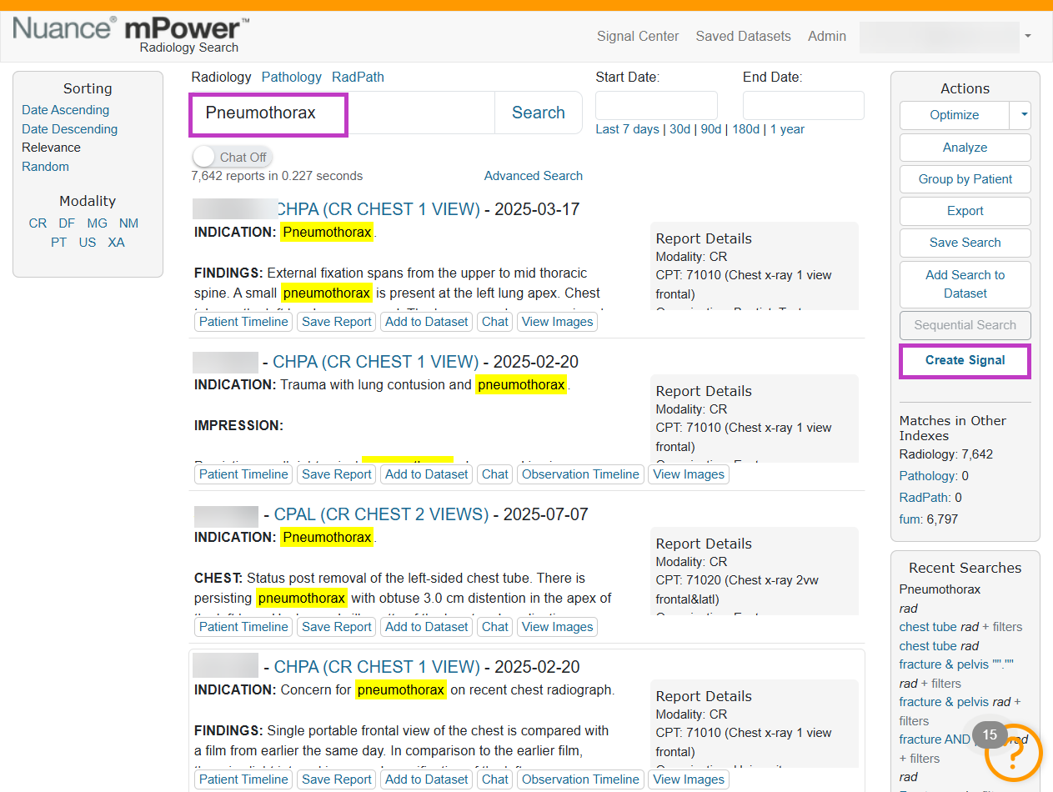The width and height of the screenshot is (1053, 792).
Task: Click Add Search to Dataset
Action: tap(965, 284)
